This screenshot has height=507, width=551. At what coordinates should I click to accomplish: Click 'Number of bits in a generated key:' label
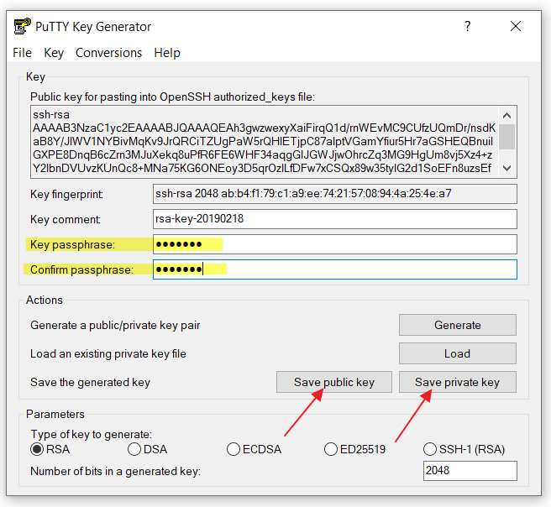coord(116,471)
